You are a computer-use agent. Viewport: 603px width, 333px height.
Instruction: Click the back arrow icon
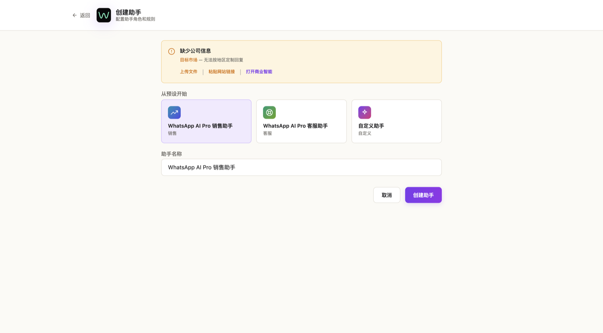click(75, 15)
